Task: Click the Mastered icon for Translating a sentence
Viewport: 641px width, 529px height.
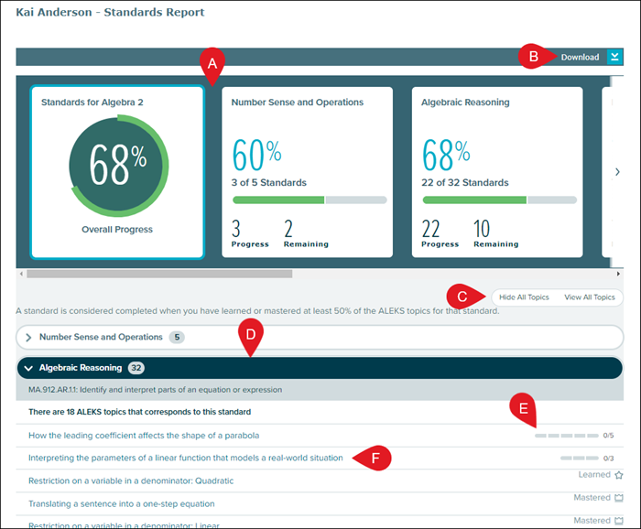Action: pos(619,498)
